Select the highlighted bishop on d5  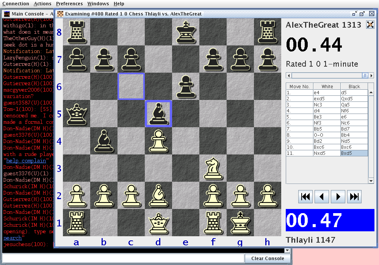click(x=158, y=114)
